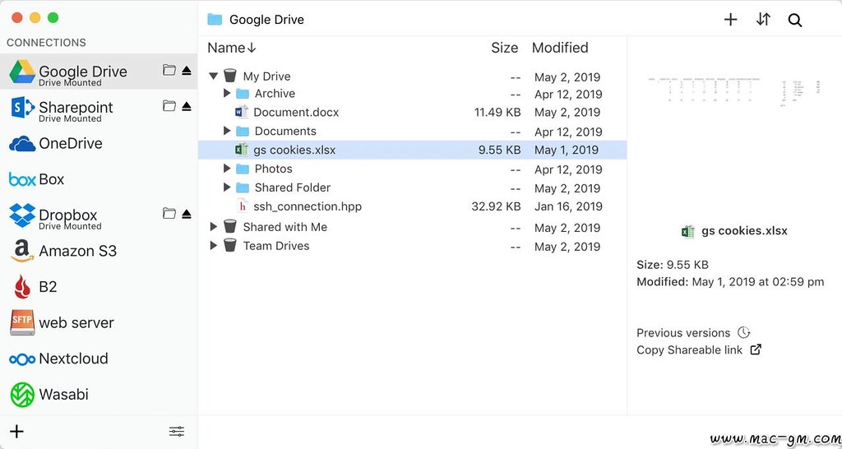Click the My Drive label
842x449 pixels.
267,76
